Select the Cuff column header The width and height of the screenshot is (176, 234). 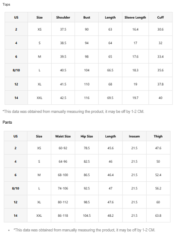[160, 17]
